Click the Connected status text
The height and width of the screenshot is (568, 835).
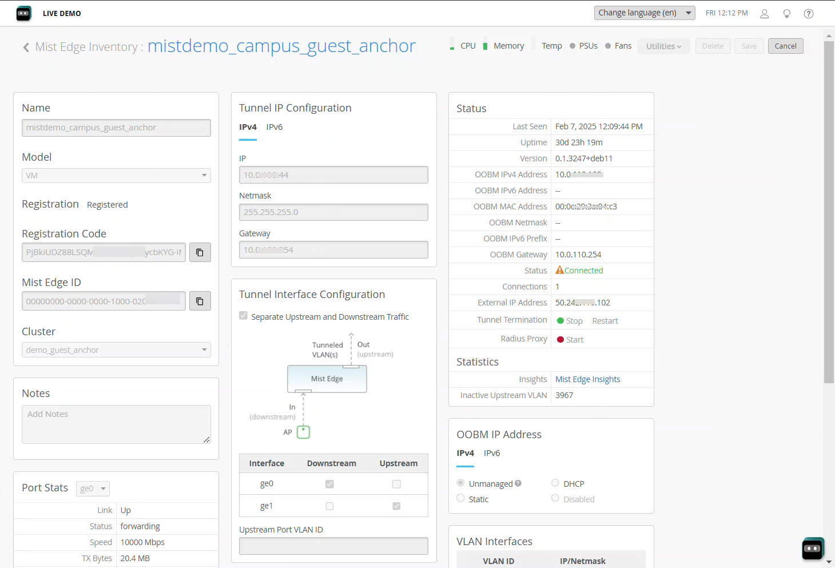click(x=584, y=271)
